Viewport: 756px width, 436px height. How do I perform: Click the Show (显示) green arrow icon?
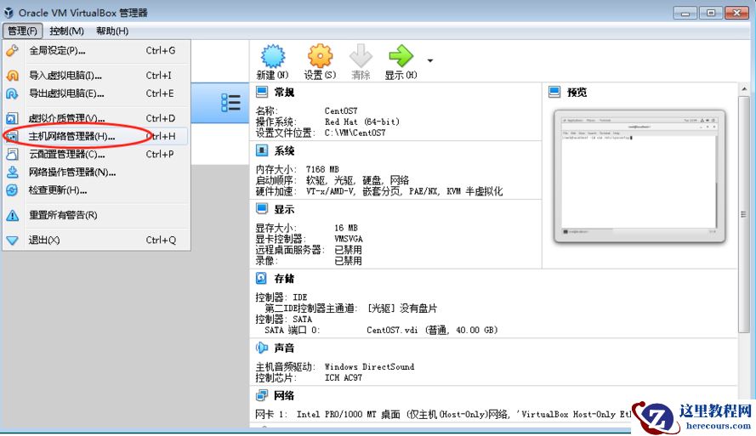tap(401, 56)
